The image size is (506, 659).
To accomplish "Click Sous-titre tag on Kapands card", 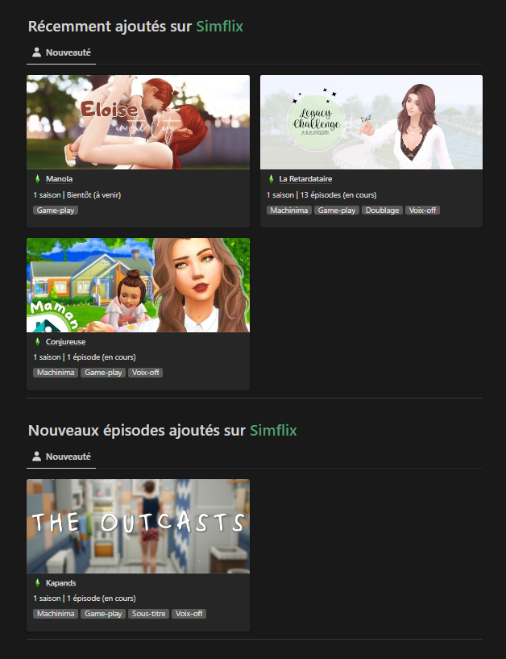I will click(148, 614).
